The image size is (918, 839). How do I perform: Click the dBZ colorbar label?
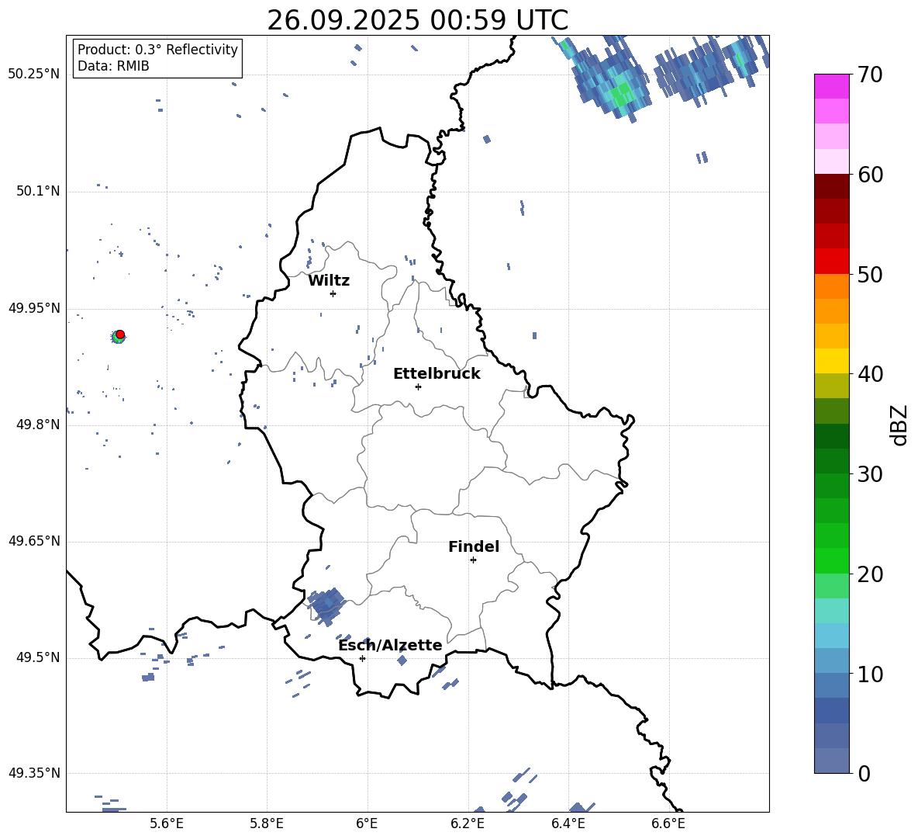tap(899, 425)
